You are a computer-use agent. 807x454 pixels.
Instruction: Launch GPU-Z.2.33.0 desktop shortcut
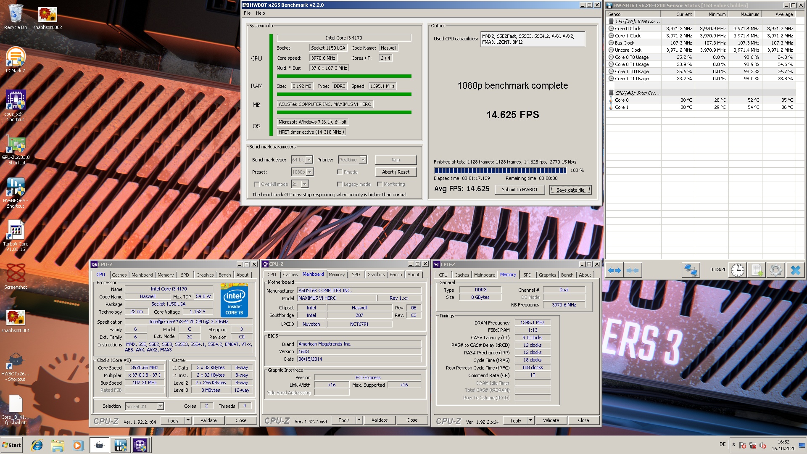click(16, 150)
